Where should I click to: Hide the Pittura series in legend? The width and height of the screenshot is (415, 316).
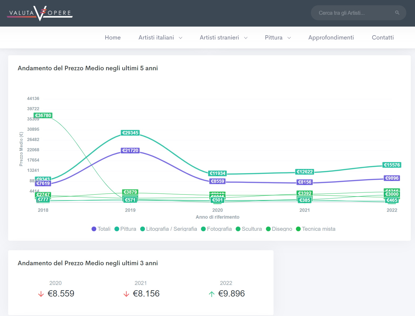(x=125, y=229)
